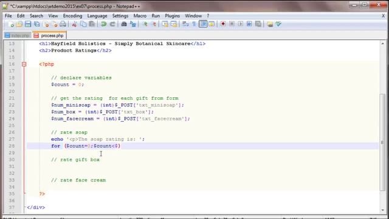
Task: Open the Window menu
Action: (x=193, y=16)
